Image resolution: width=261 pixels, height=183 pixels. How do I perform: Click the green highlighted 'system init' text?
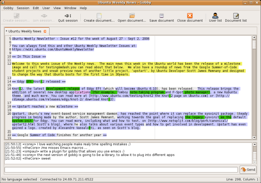pos(22,121)
